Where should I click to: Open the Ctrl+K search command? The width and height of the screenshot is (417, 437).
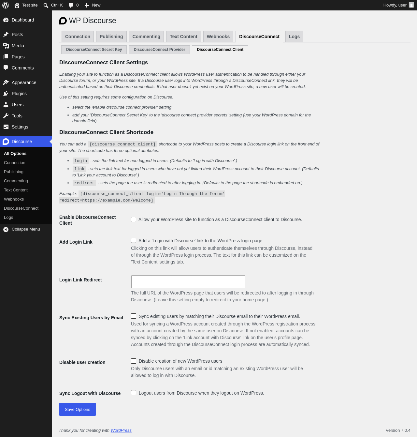[53, 5]
